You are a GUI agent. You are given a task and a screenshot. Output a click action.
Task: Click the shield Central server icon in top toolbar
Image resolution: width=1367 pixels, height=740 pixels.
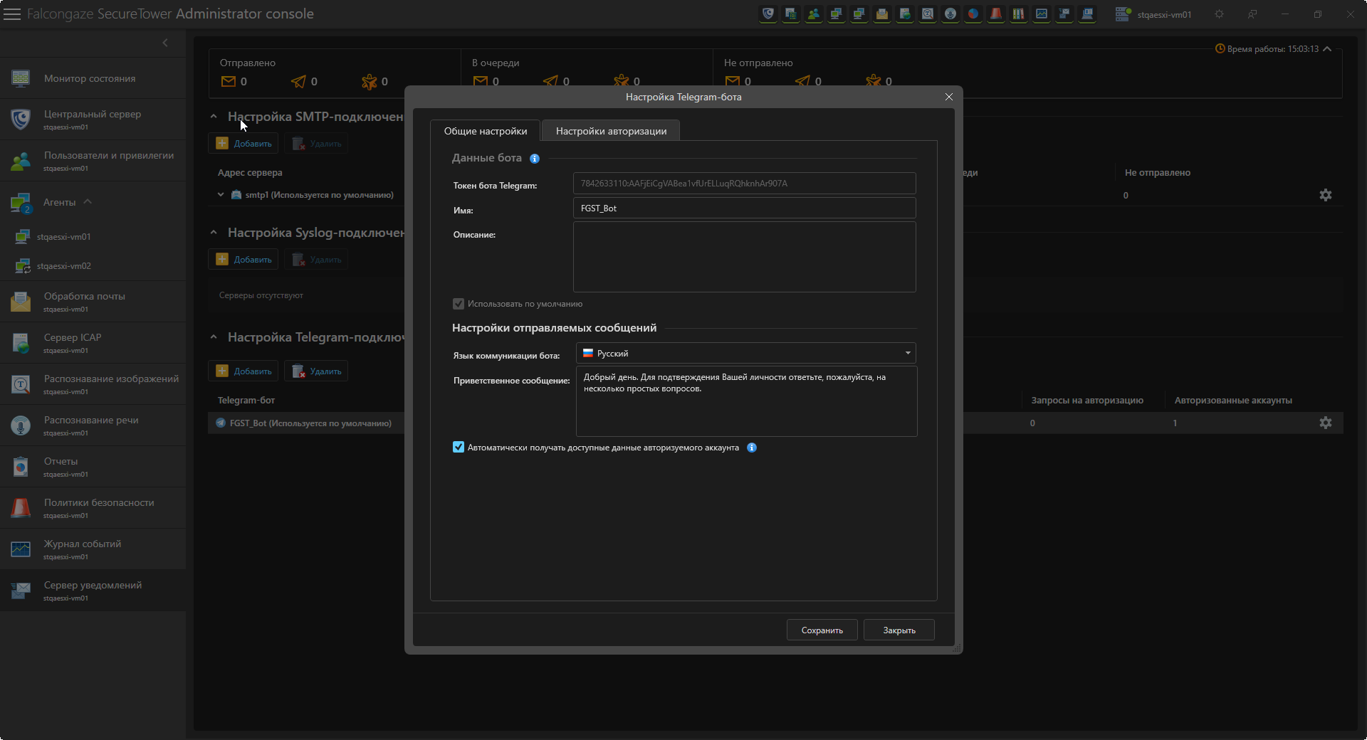[768, 14]
